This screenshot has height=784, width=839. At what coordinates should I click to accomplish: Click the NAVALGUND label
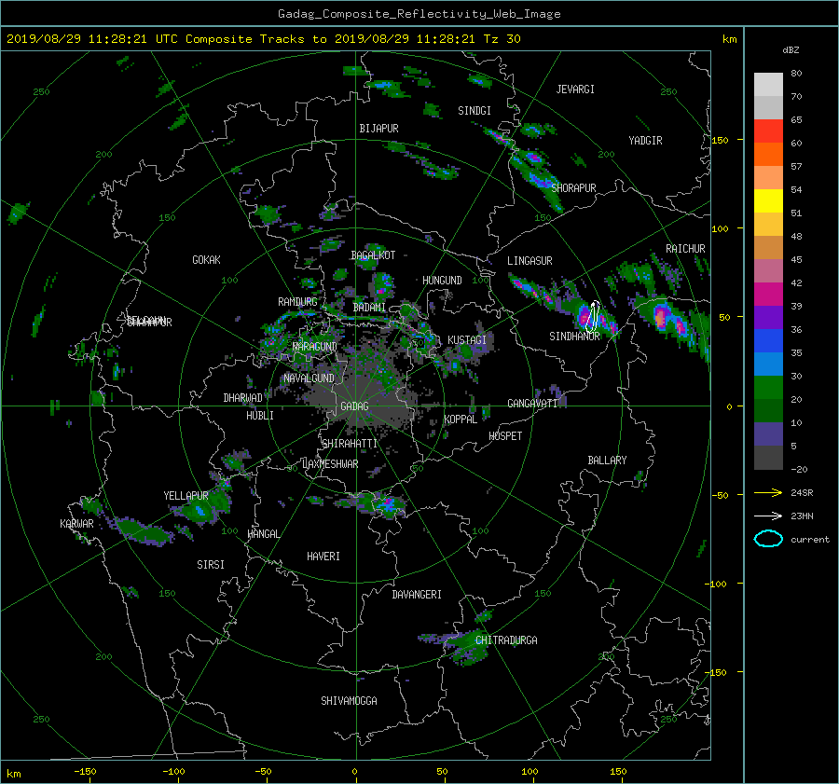click(309, 378)
